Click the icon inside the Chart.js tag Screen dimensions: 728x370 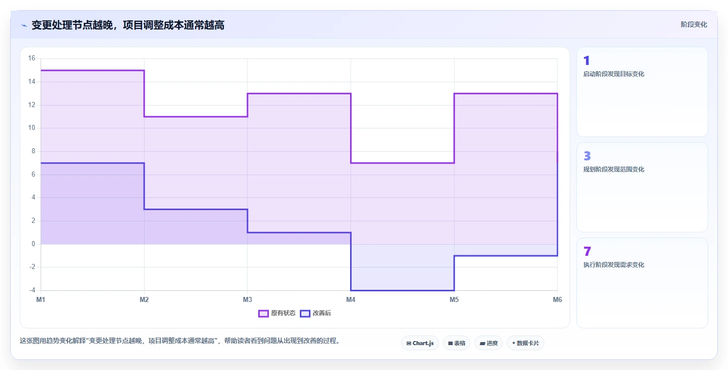409,344
